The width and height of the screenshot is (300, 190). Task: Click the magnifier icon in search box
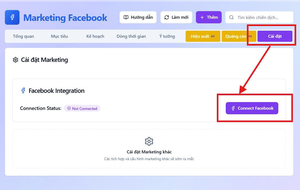click(x=231, y=17)
